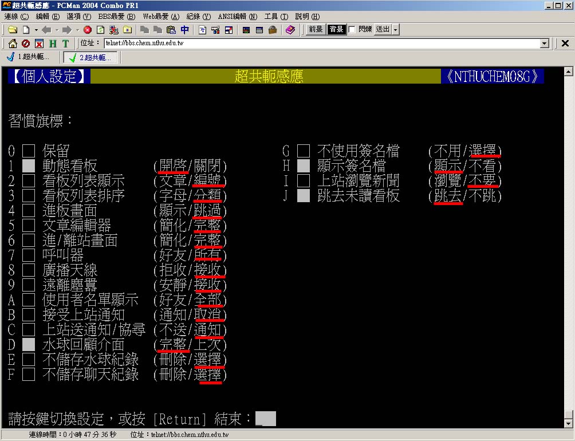The height and width of the screenshot is (441, 575).
Task: Click the purple book icon in toolbar
Action: coord(290,30)
